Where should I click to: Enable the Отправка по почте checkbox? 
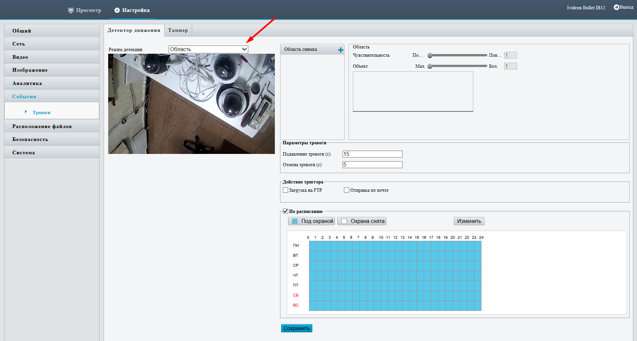[347, 190]
